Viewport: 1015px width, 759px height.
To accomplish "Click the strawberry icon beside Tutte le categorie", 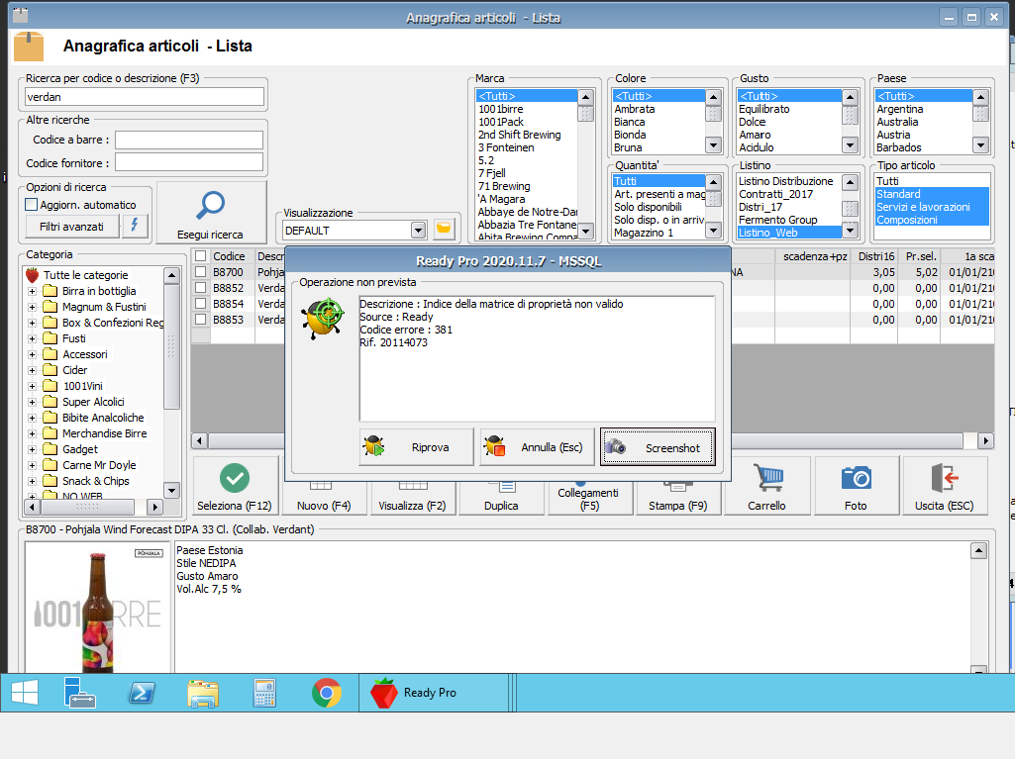I will (x=33, y=275).
